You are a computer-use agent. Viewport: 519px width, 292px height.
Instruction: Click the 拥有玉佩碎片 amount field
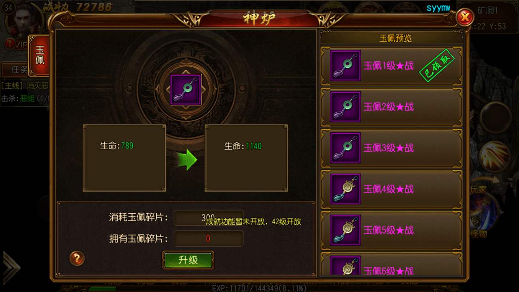tap(208, 238)
